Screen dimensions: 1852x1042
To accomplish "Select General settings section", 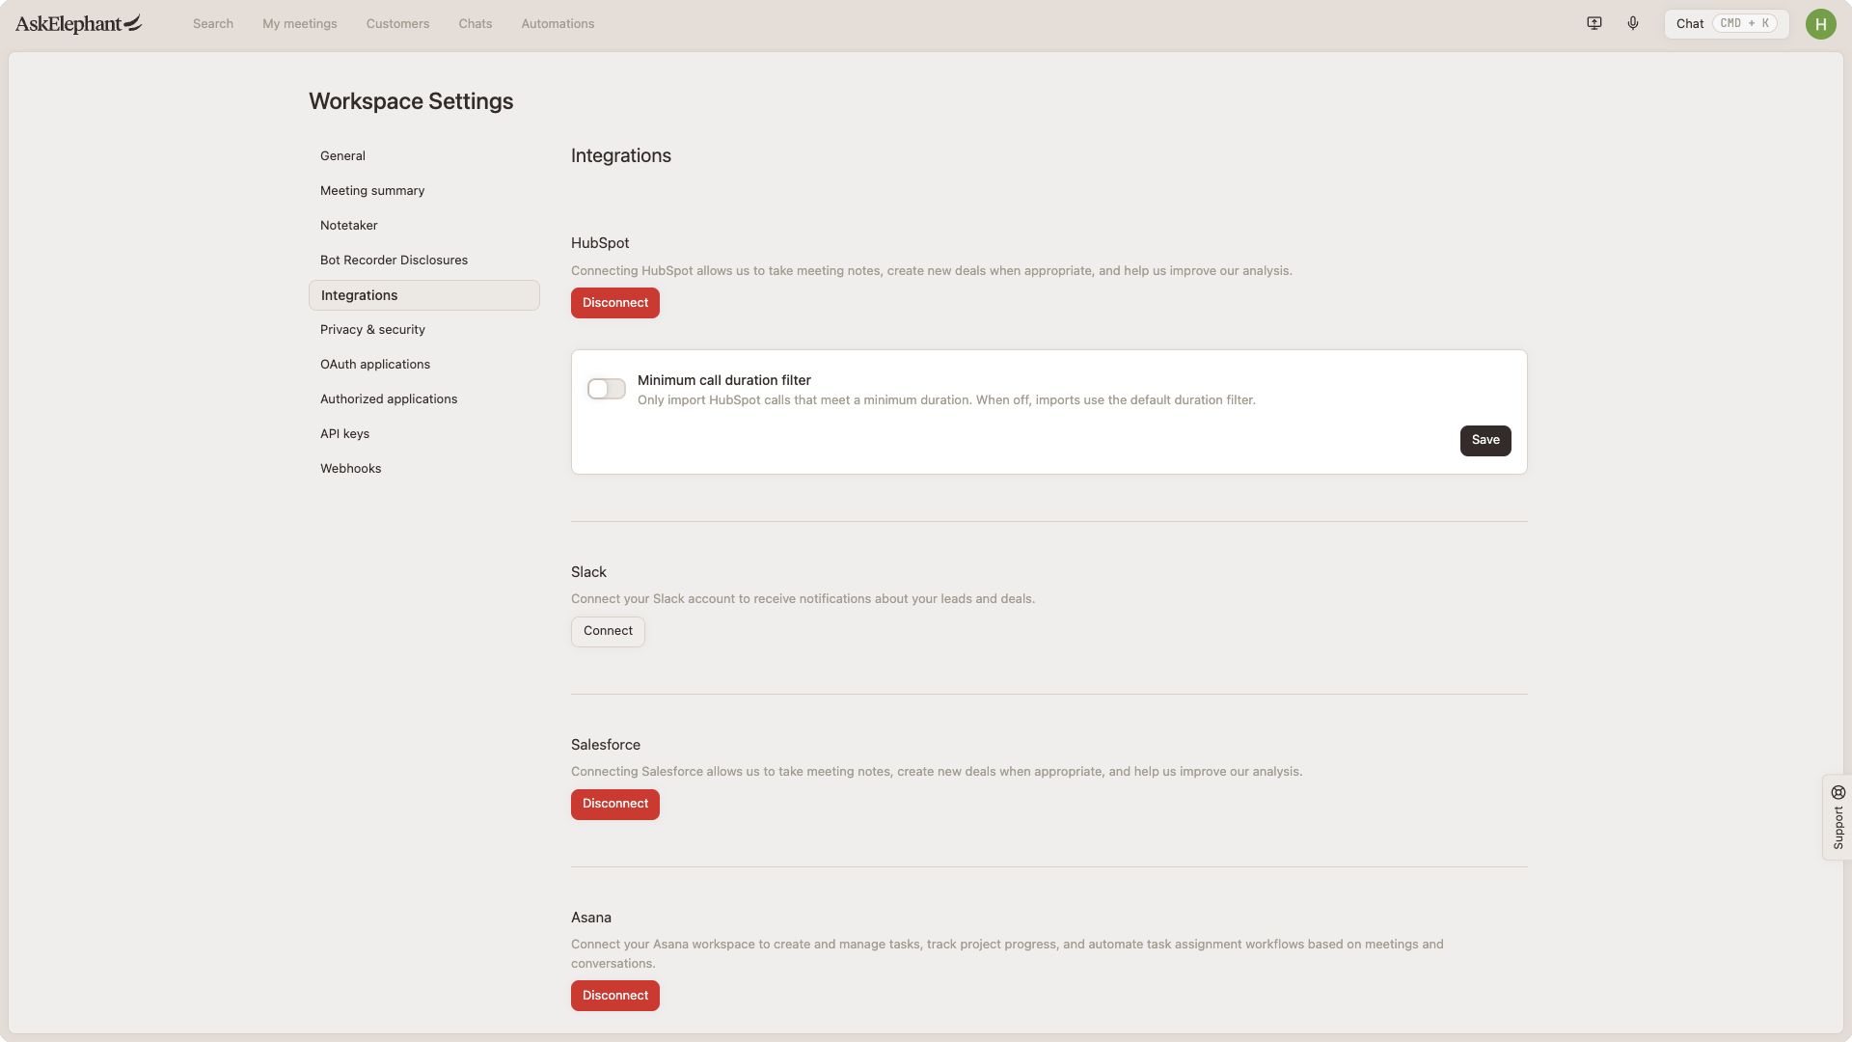I will (424, 155).
